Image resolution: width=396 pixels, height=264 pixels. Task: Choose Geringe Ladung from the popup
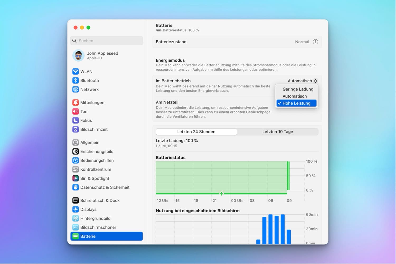298,89
